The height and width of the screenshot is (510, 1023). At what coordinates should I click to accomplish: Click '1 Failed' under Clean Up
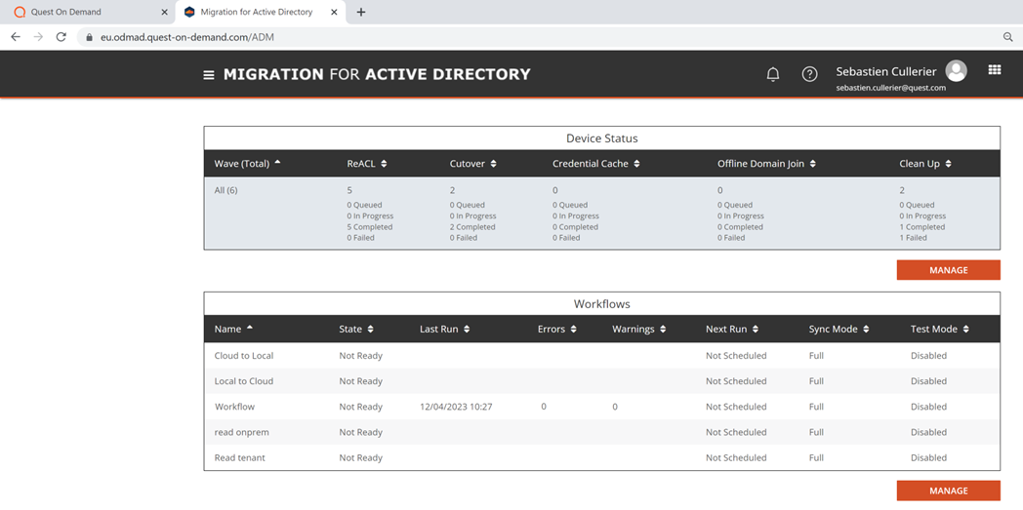[x=913, y=238]
